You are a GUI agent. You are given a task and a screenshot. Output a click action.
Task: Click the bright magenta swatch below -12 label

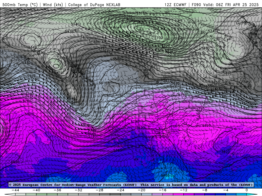pyautogui.click(x=178, y=194)
